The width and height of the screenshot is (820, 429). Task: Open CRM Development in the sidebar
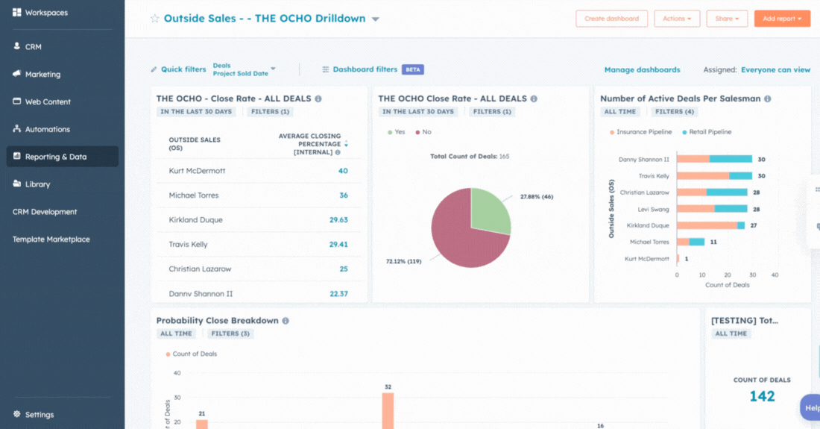click(45, 211)
